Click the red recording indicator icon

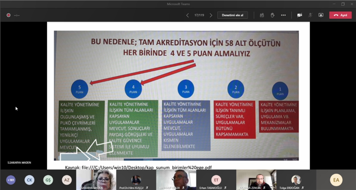pos(8,15)
